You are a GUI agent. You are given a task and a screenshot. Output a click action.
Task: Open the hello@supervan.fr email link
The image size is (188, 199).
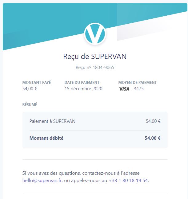[x=42, y=180]
